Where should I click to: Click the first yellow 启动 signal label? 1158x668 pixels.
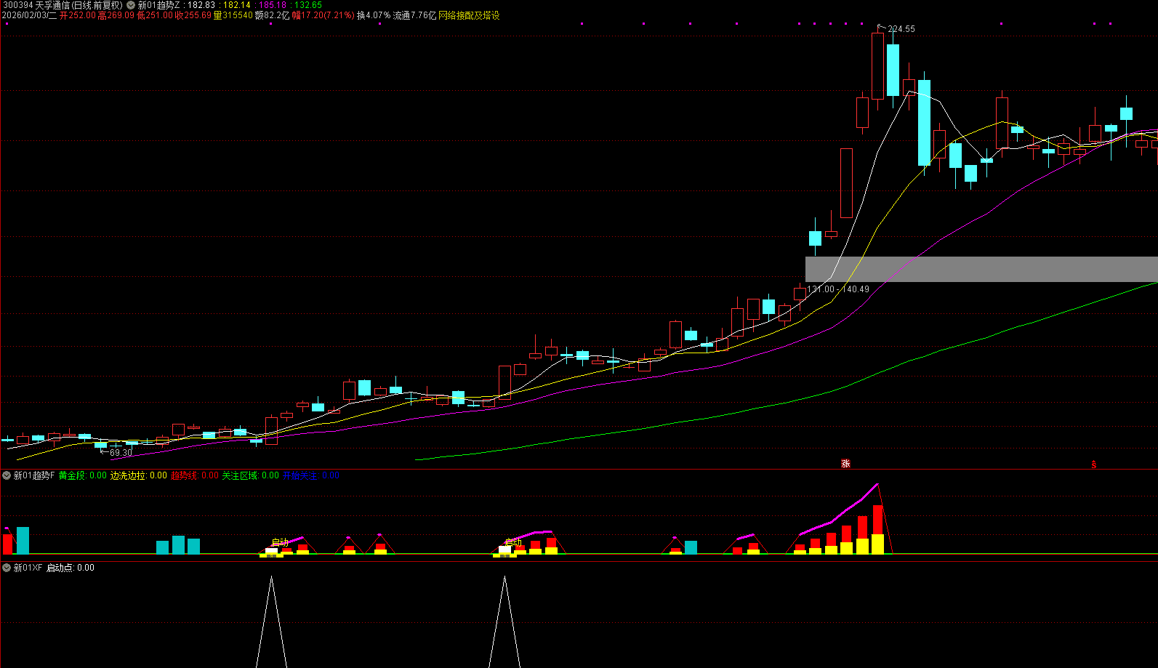pyautogui.click(x=279, y=542)
